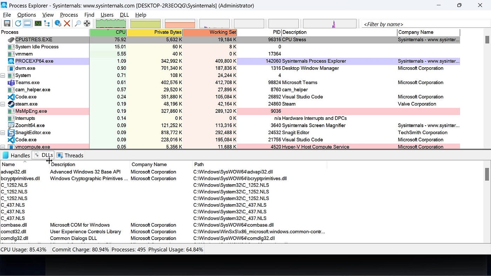Viewport: 491px width, 276px height.
Task: Select the Find Window's Process crosshair icon
Action: click(x=87, y=23)
